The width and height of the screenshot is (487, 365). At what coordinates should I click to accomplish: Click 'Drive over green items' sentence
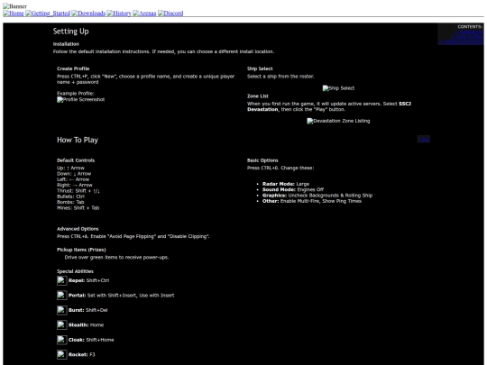click(x=116, y=257)
